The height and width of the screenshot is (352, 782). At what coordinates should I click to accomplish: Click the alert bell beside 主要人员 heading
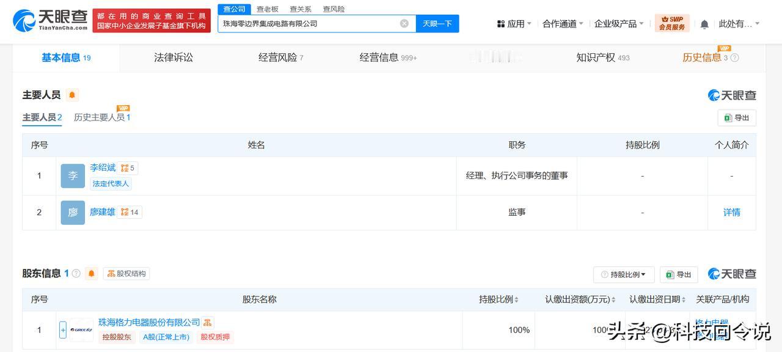coord(72,95)
